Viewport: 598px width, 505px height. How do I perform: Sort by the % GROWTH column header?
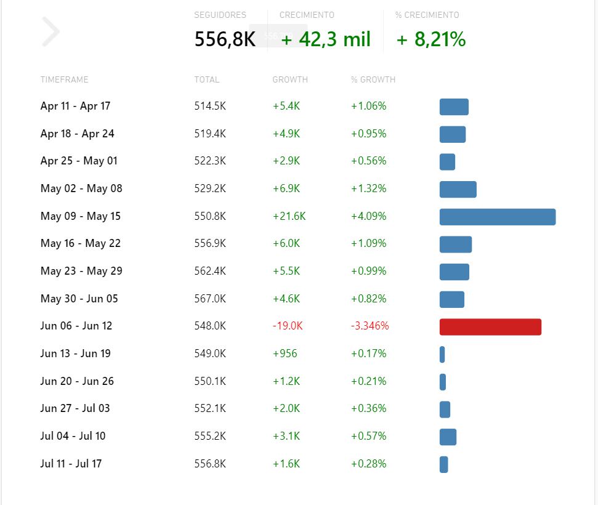coord(373,79)
